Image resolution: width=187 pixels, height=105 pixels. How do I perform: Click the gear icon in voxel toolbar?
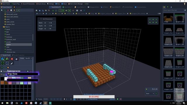(81, 10)
